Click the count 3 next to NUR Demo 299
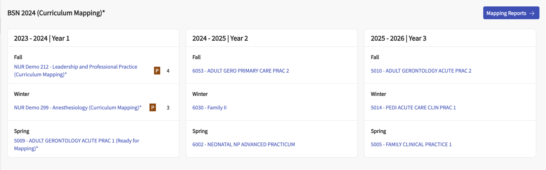 tap(168, 108)
